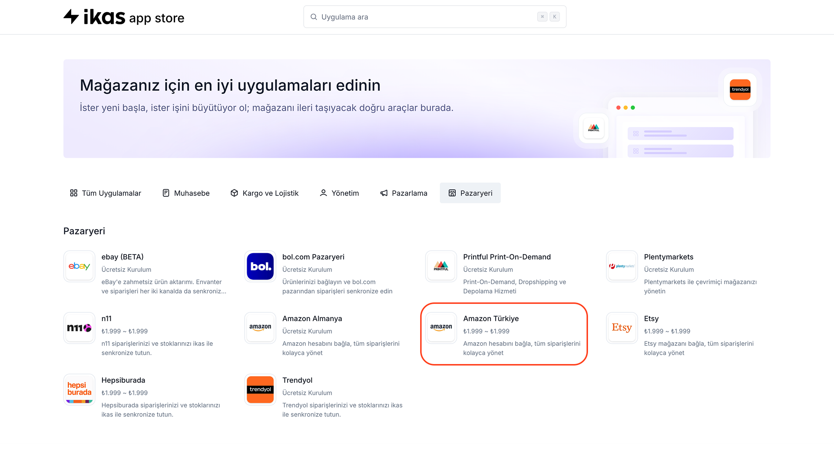Viewport: 834px width, 469px height.
Task: Click the search magnifier icon
Action: pos(314,17)
